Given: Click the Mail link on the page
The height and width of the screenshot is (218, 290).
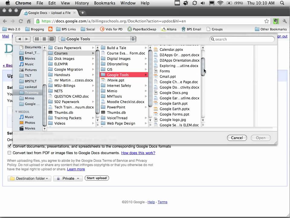Looking at the screenshot, I should point(5,36).
